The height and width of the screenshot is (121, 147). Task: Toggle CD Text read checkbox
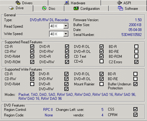coord(101,56)
